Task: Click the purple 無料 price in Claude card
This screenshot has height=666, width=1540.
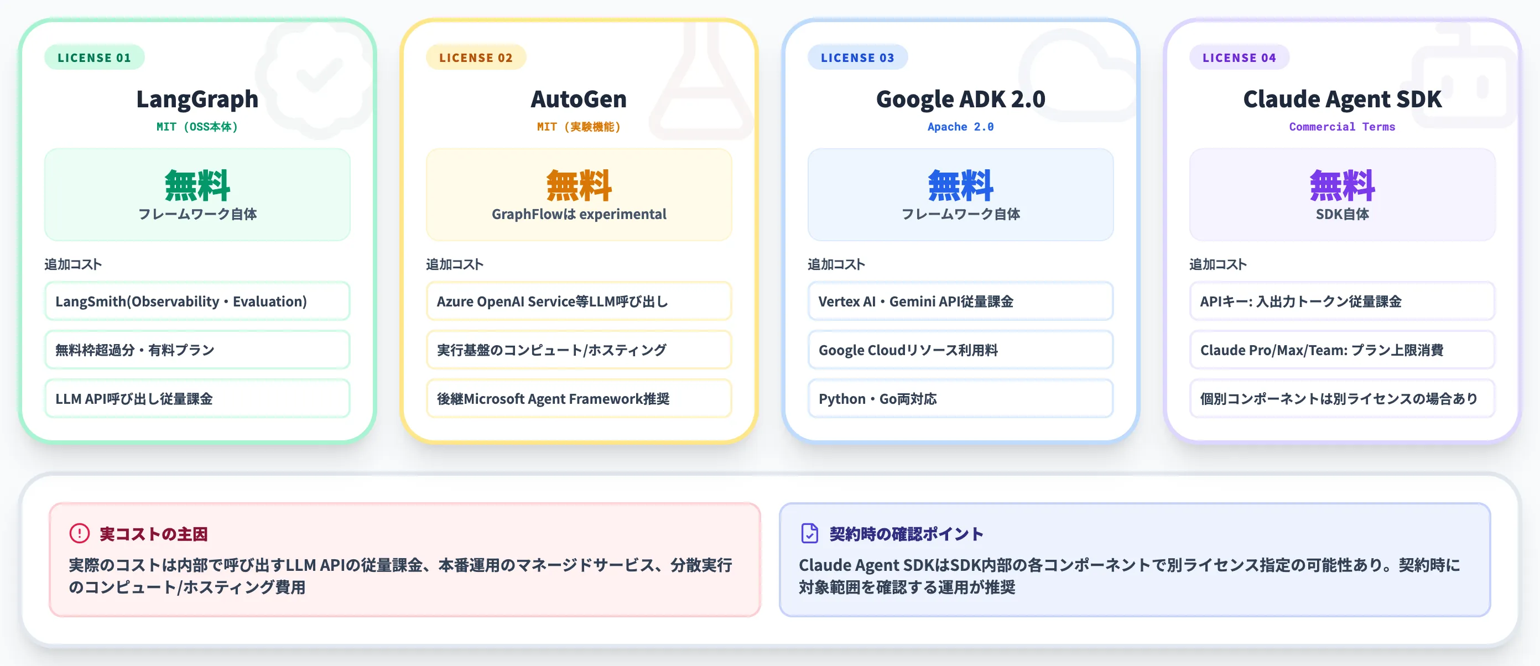Action: pos(1342,185)
